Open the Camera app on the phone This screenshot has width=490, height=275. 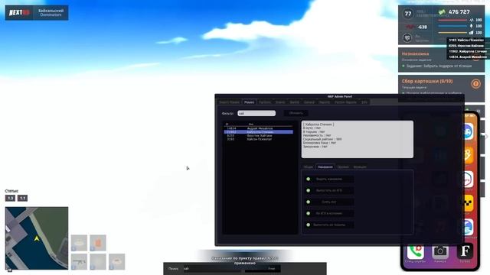(x=440, y=251)
